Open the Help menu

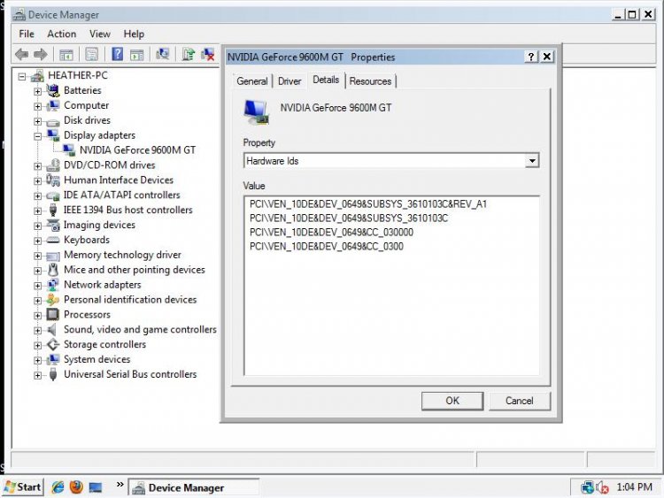(x=134, y=34)
